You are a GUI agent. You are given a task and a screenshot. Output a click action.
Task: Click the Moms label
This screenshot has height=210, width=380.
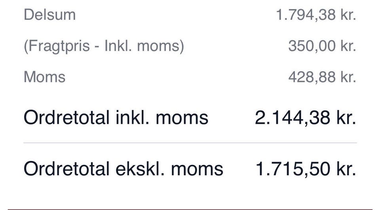coord(44,77)
